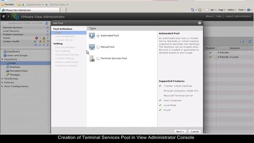This screenshot has width=254, height=143.
Task: Open the Add Pool dialog help icon
Action: coord(200,23)
